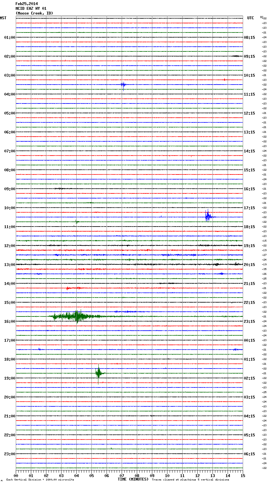Image resolution: width=268 pixels, height=484 pixels.
Task: Select the 23:00 MST time label
Action: tap(9, 454)
